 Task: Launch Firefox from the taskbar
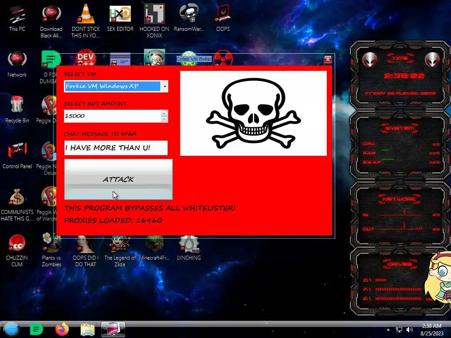[62, 329]
